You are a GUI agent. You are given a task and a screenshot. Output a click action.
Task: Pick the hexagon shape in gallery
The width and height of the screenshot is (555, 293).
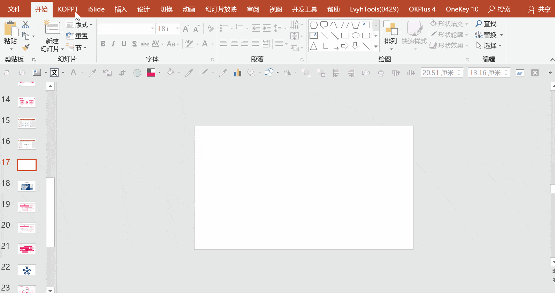coord(314,25)
